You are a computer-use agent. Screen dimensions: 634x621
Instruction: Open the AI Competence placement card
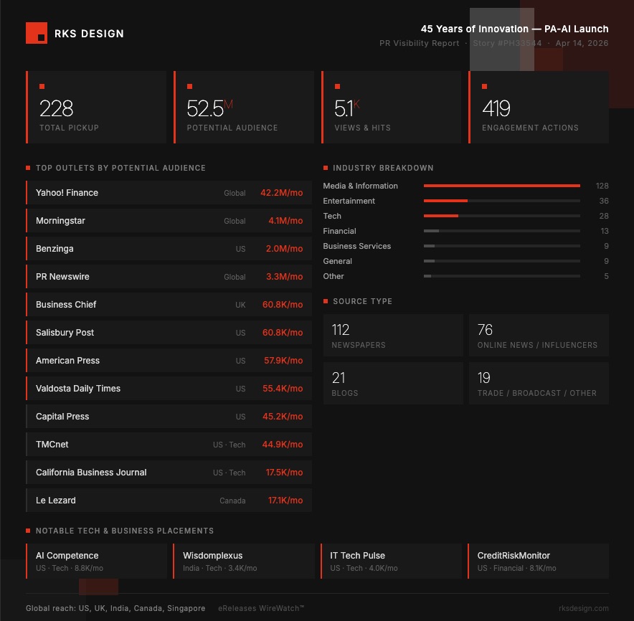click(x=96, y=561)
